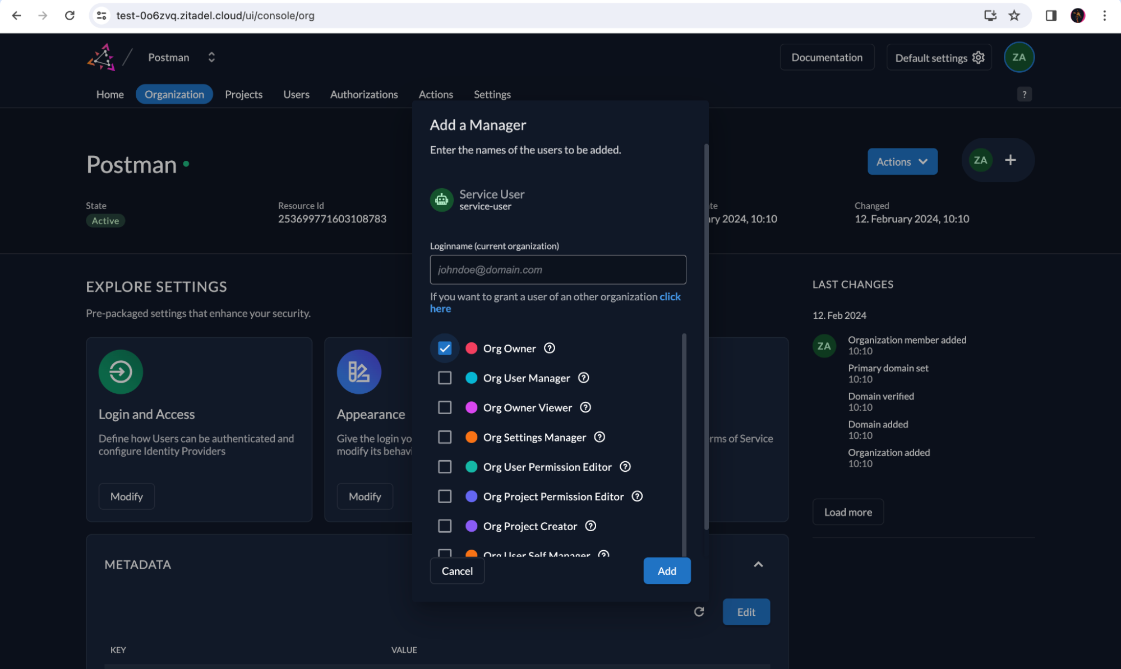Click the Login and Access settings icon
The image size is (1121, 669).
[x=121, y=372]
